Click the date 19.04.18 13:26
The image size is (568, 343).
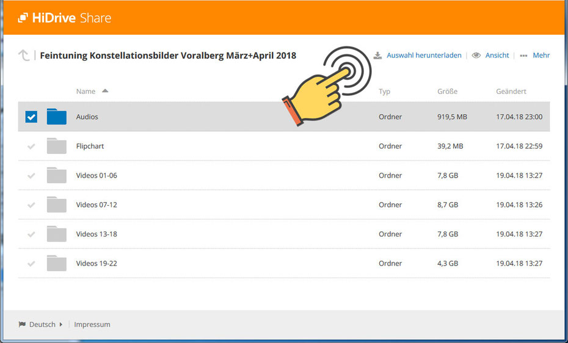click(x=519, y=204)
